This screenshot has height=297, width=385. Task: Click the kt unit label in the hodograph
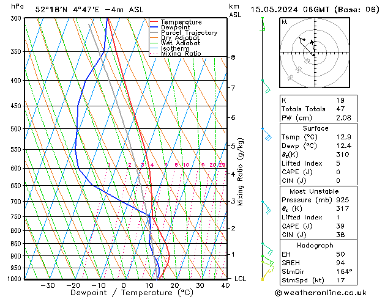click(285, 22)
